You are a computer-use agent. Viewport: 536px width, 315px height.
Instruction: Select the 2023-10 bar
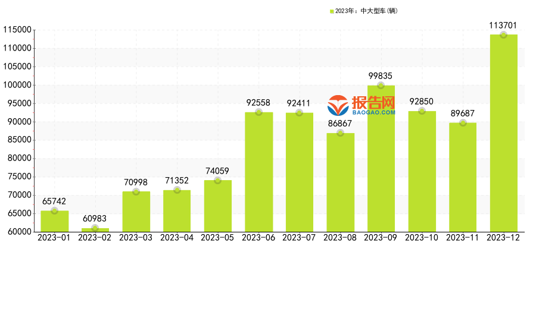tap(422, 172)
